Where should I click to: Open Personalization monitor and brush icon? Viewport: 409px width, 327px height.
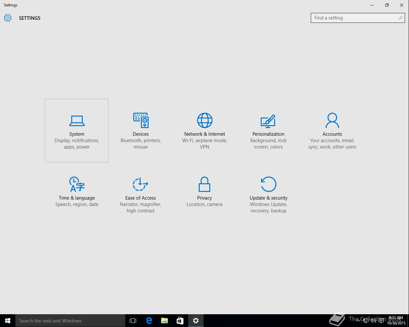(x=268, y=121)
